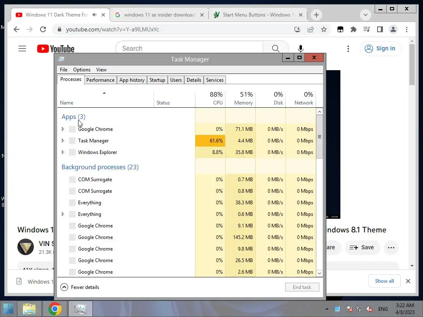Screen dimensions: 423x317
Task: Click the YouTube search magnifier button
Action: 276,49
